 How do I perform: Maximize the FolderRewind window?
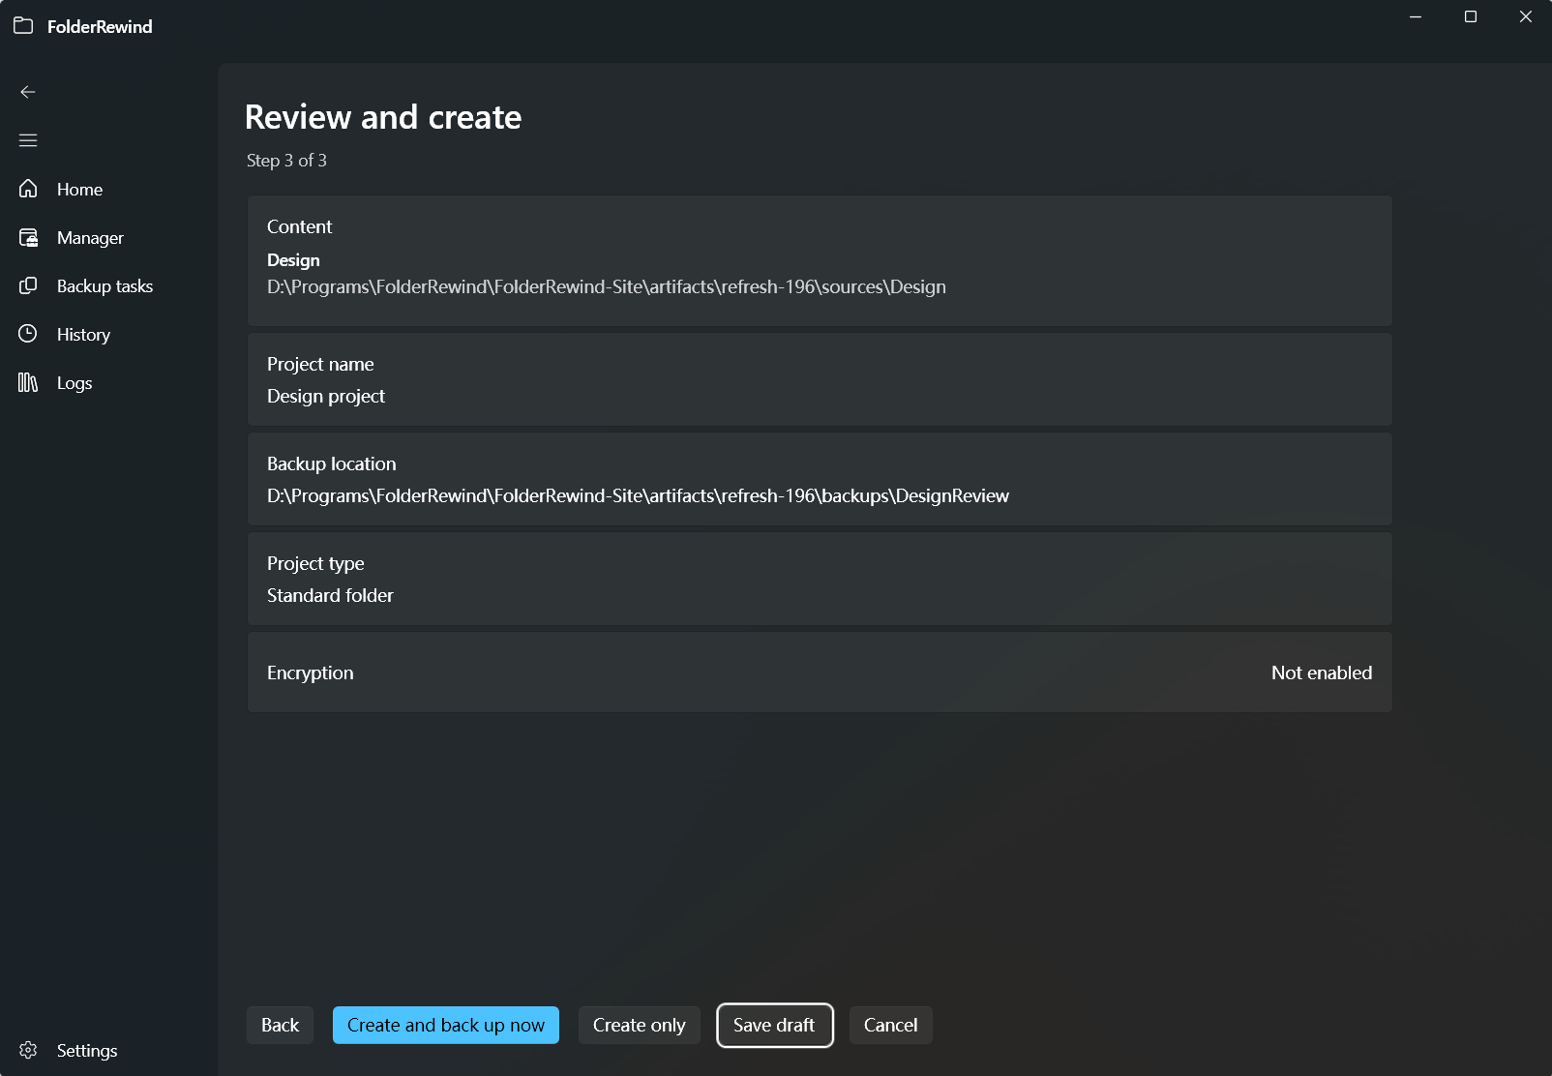click(x=1471, y=16)
